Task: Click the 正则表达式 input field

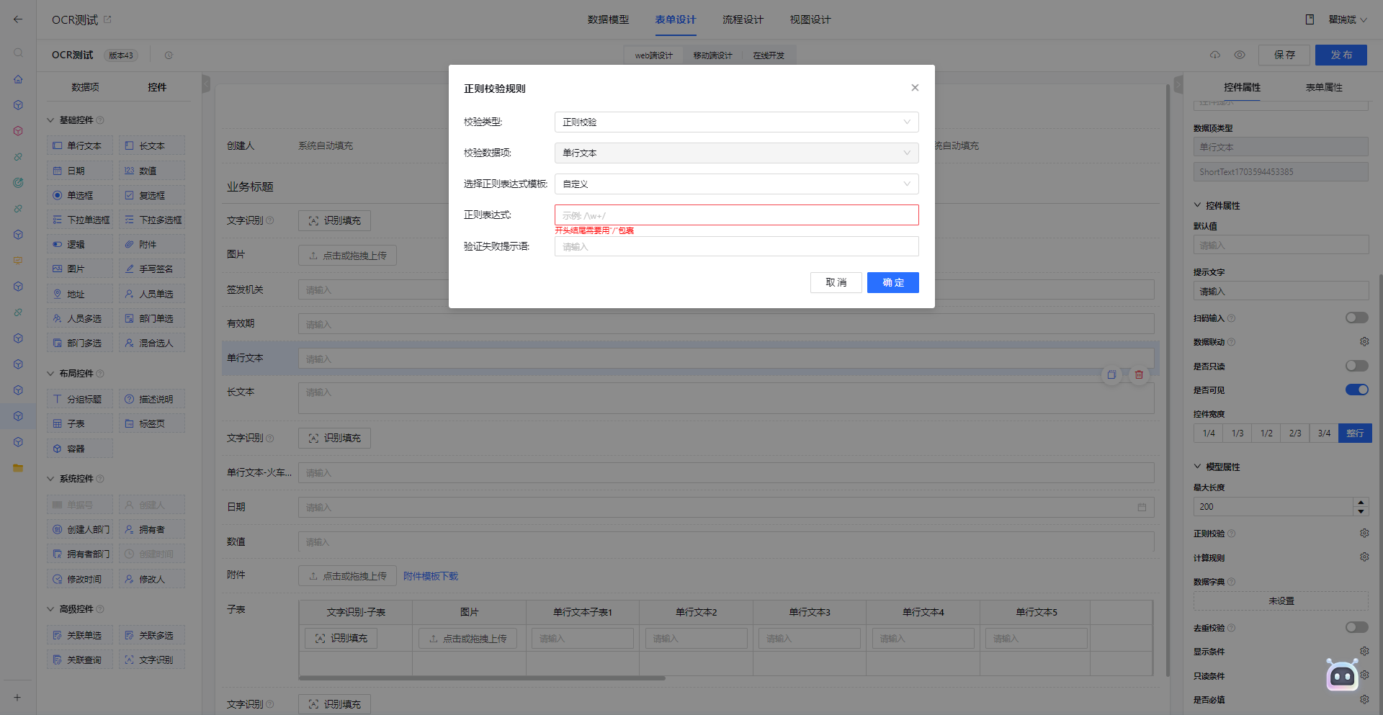Action: [x=736, y=215]
